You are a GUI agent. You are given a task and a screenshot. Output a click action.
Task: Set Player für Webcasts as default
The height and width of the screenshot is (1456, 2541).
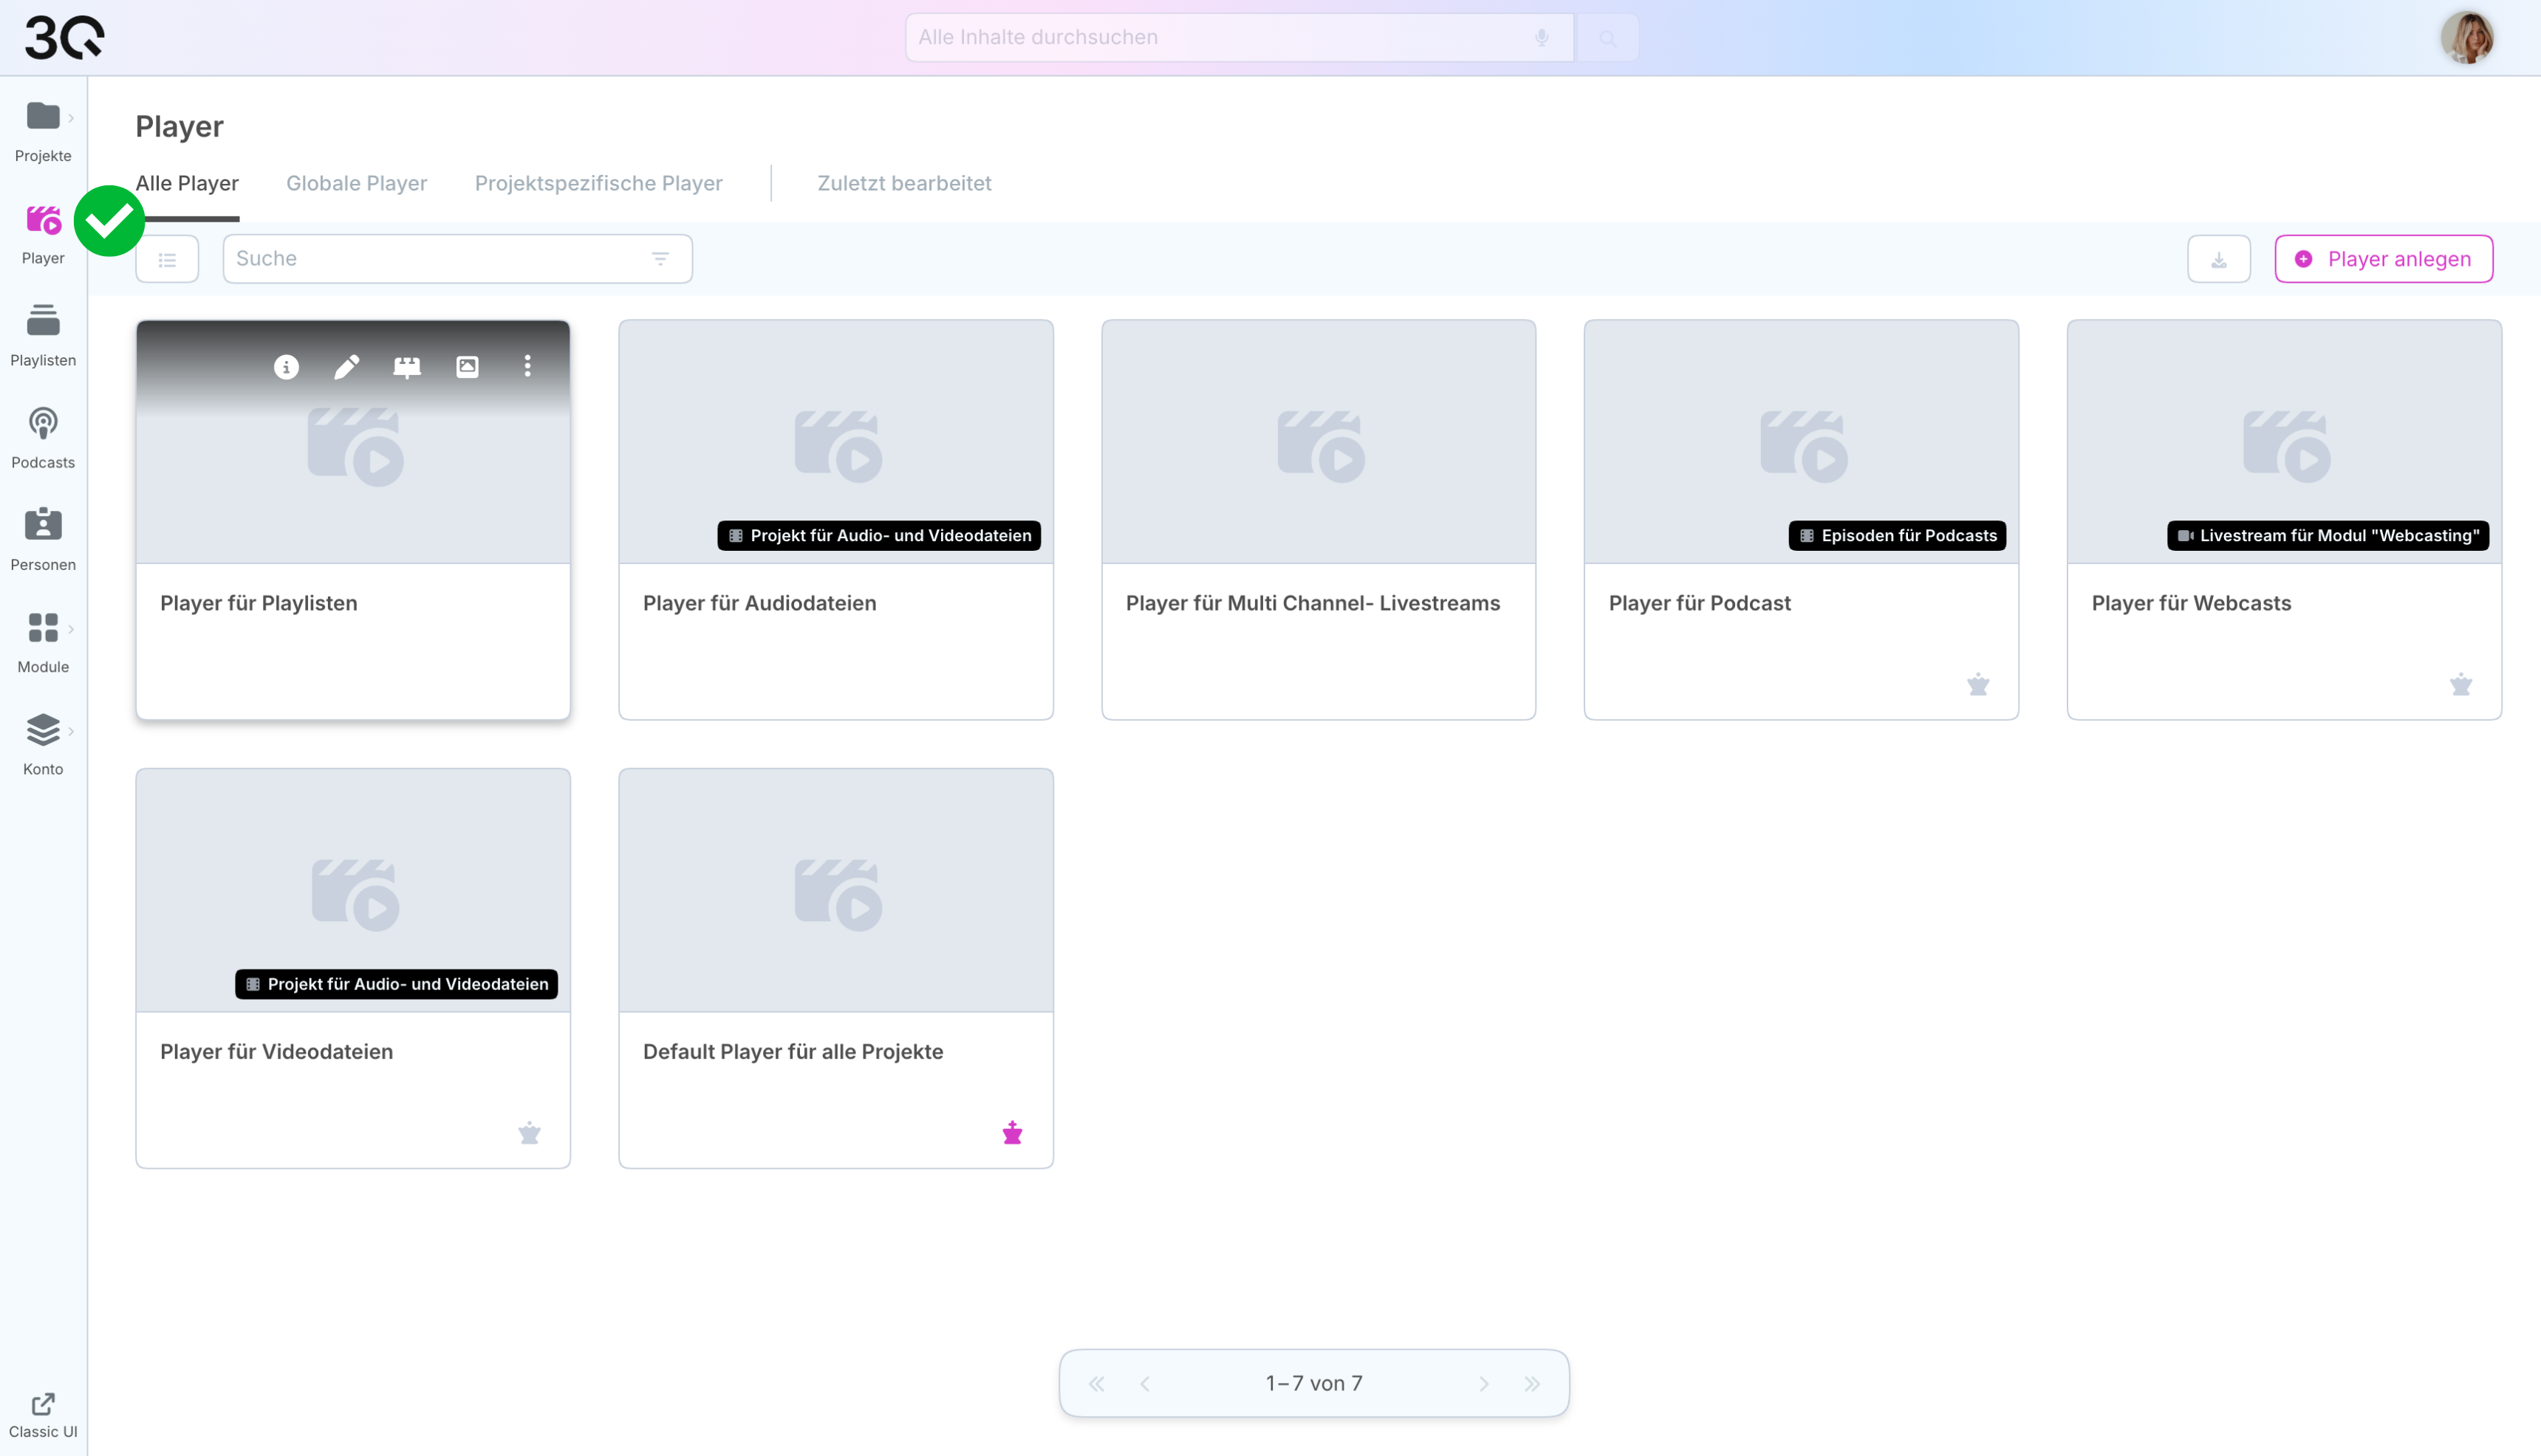[2461, 685]
